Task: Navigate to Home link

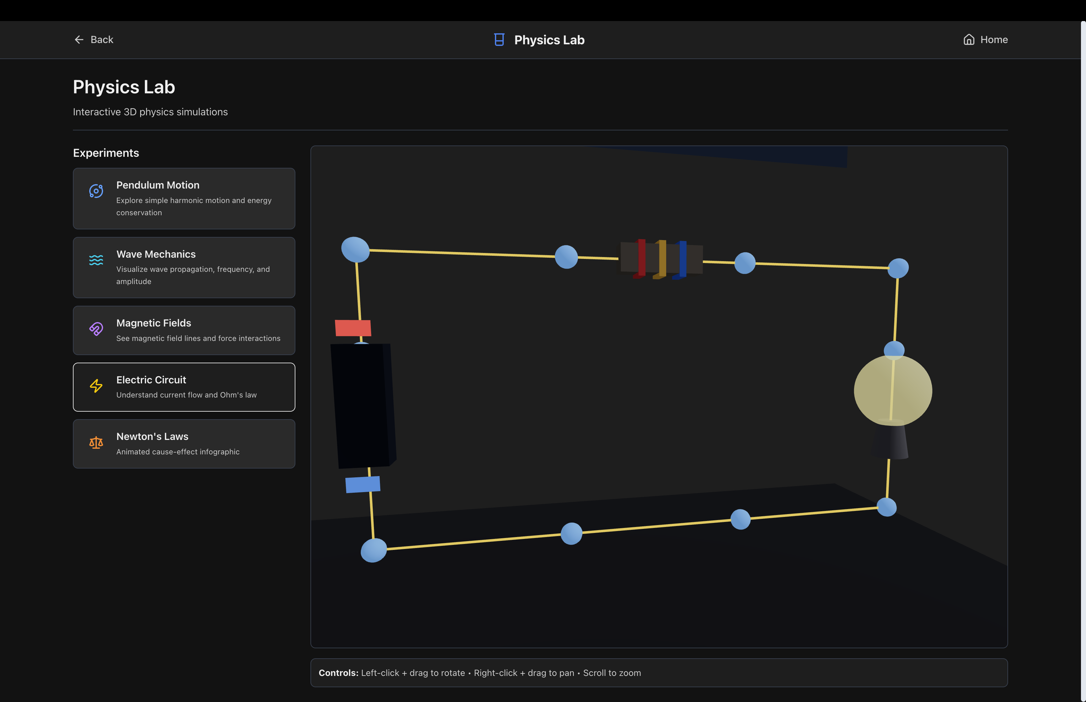Action: (x=994, y=40)
